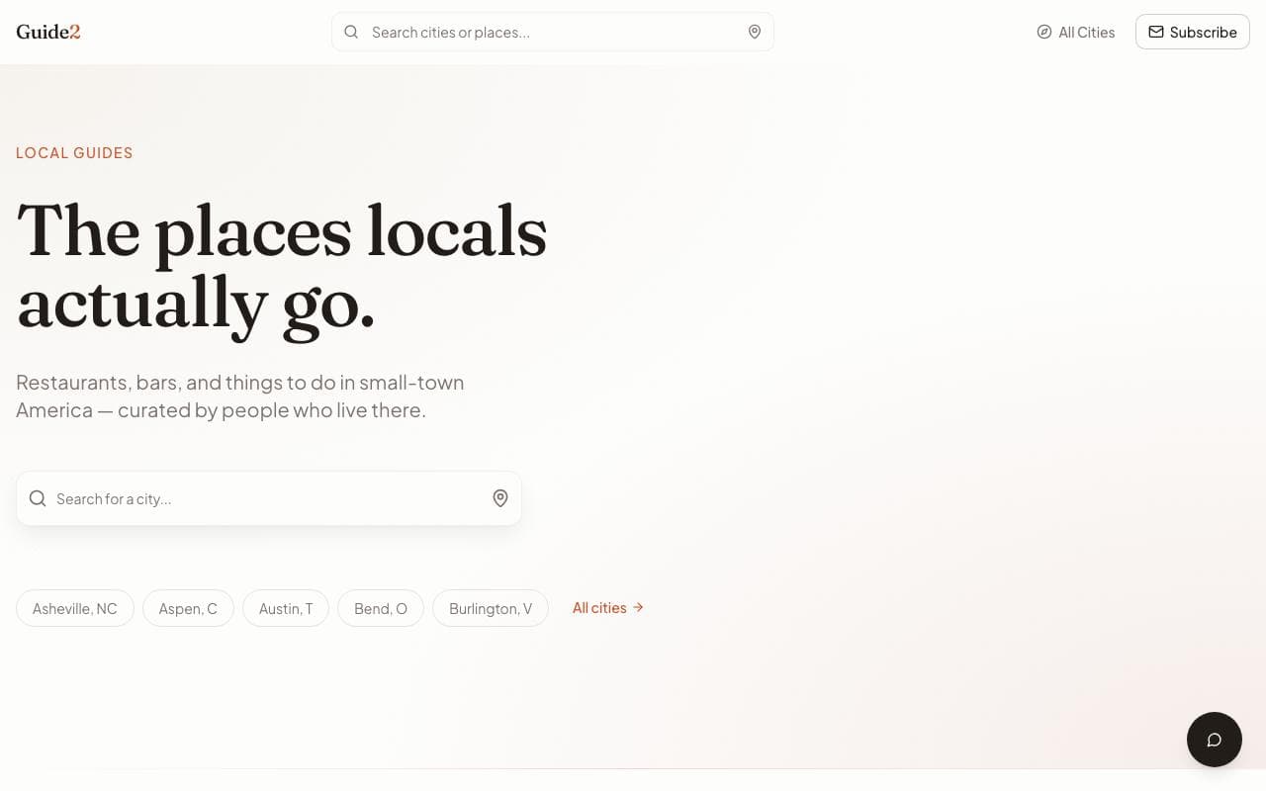Viewport: 1266px width, 791px height.
Task: Click the envelope icon inside the Subscribe button
Action: (1156, 32)
